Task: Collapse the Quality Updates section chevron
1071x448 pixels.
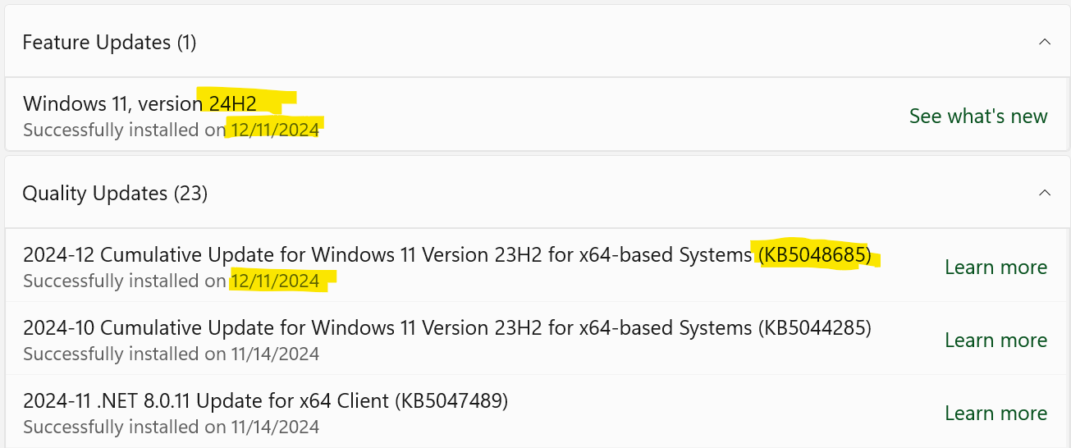Action: (x=1044, y=193)
